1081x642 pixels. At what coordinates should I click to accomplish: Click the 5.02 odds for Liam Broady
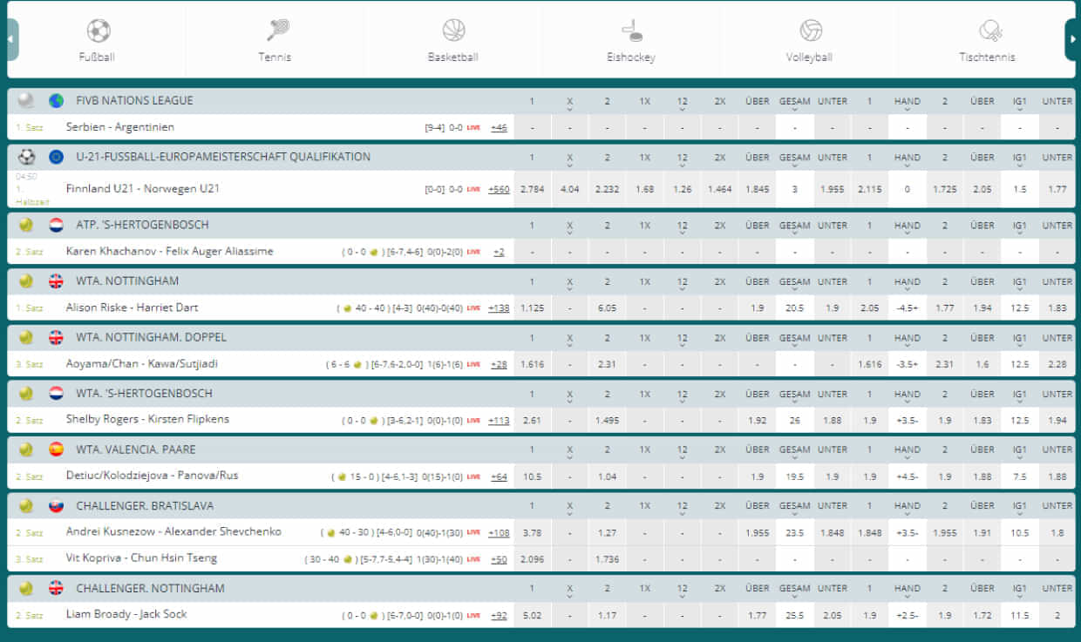pyautogui.click(x=532, y=614)
